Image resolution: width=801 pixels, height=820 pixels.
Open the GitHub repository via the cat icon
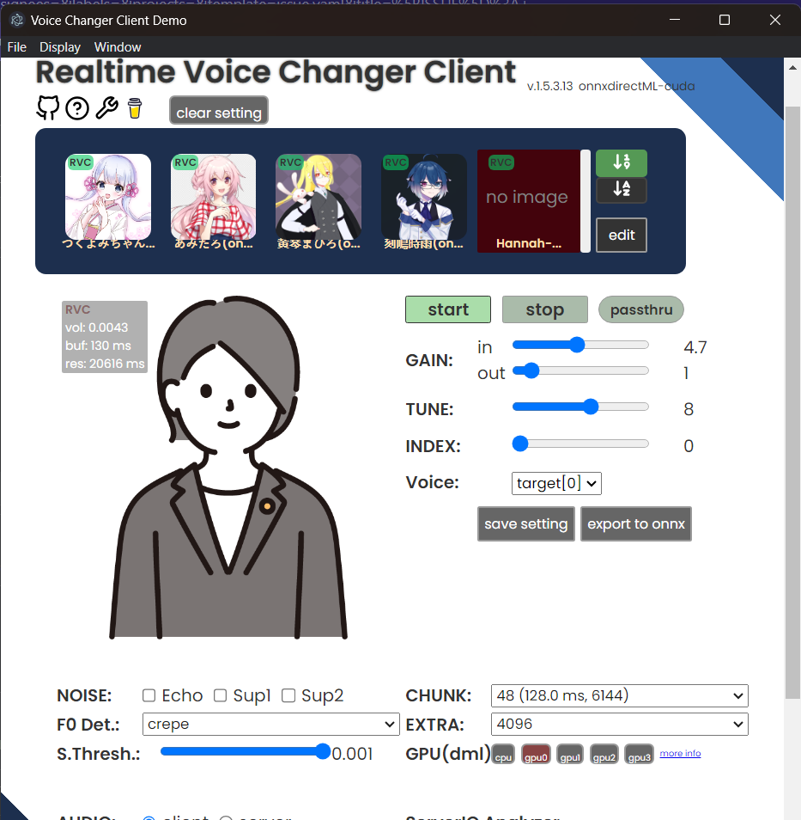click(48, 107)
